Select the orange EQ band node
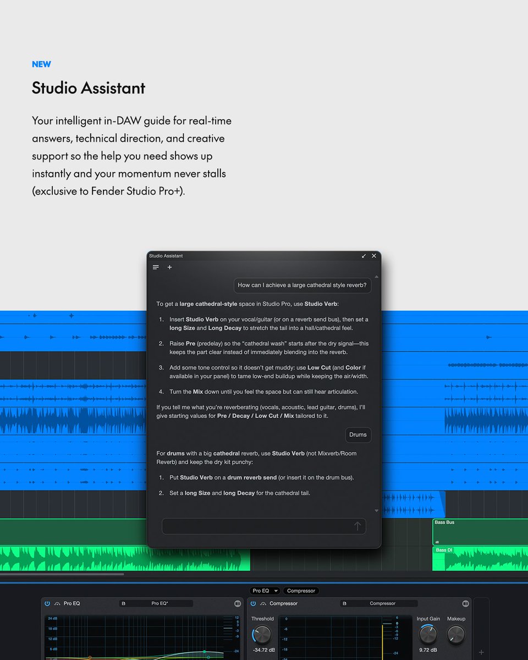Viewport: 528px width, 660px height. click(x=90, y=657)
